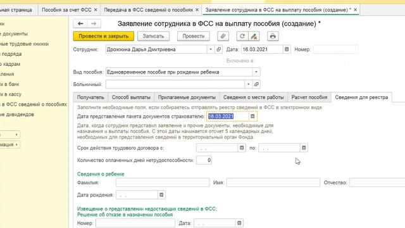Click the pencil-with-cross icon in the toolbar
The height and width of the screenshot is (228, 405).
coord(254,36)
